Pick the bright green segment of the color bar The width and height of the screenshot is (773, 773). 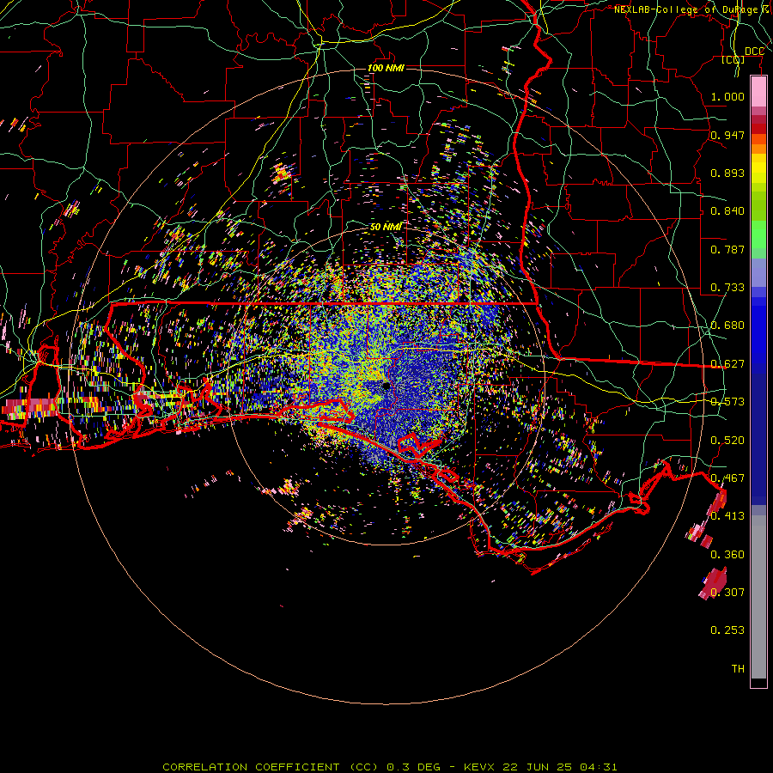758,234
